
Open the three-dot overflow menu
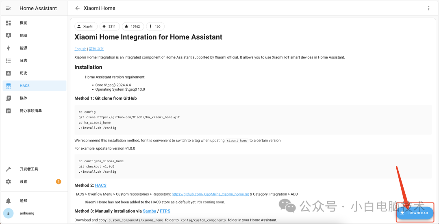tap(429, 9)
